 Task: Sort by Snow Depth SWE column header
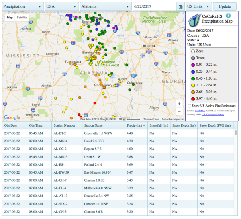coord(216,125)
